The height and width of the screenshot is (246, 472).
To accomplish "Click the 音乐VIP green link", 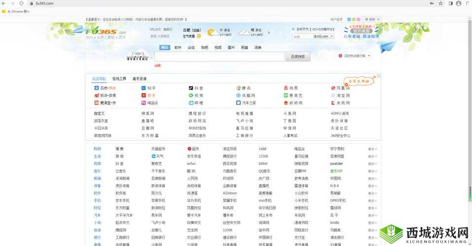I will 336,171.
